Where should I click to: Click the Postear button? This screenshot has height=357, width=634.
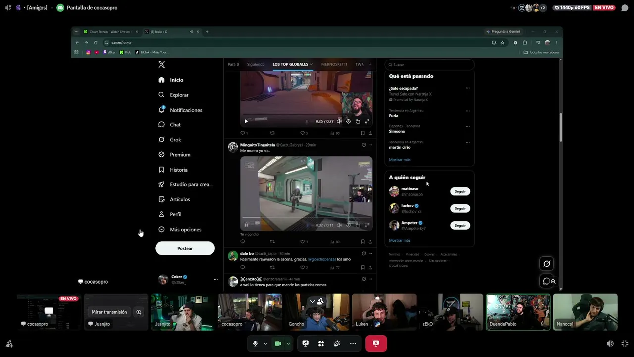click(185, 248)
